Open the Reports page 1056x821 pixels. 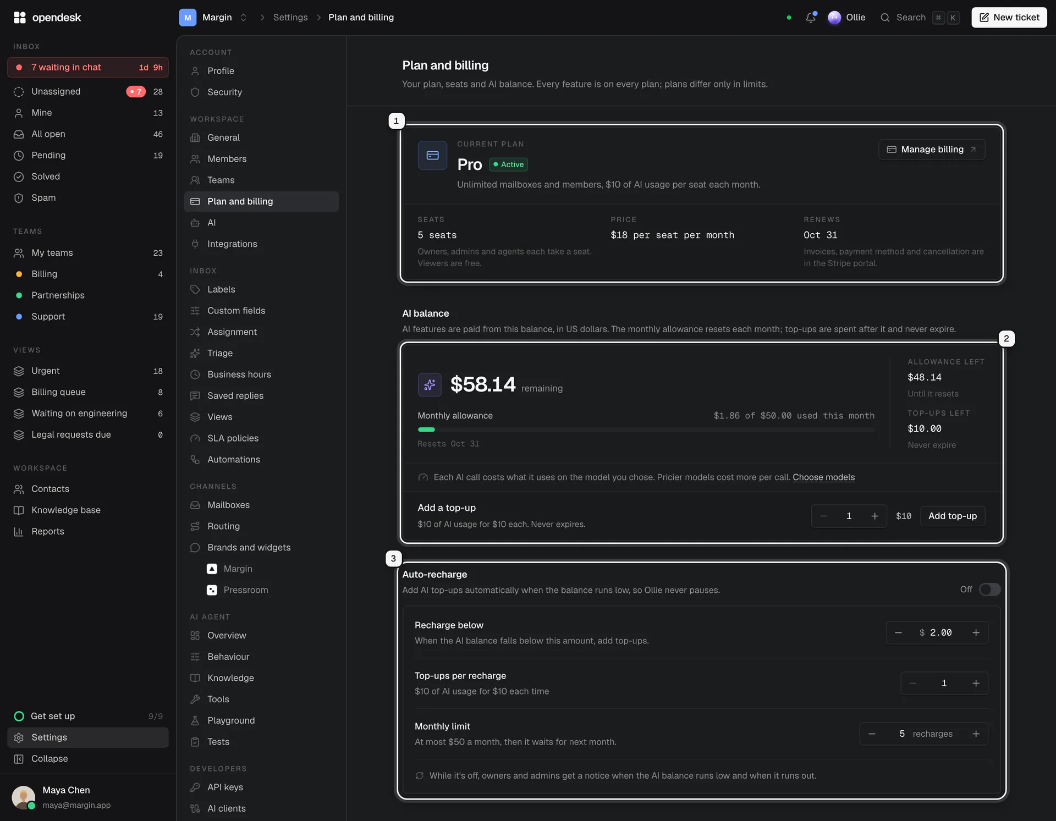[x=88, y=532]
